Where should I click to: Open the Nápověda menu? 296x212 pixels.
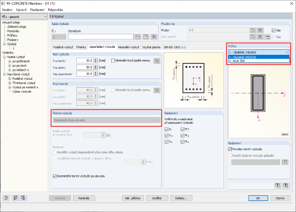pos(55,10)
